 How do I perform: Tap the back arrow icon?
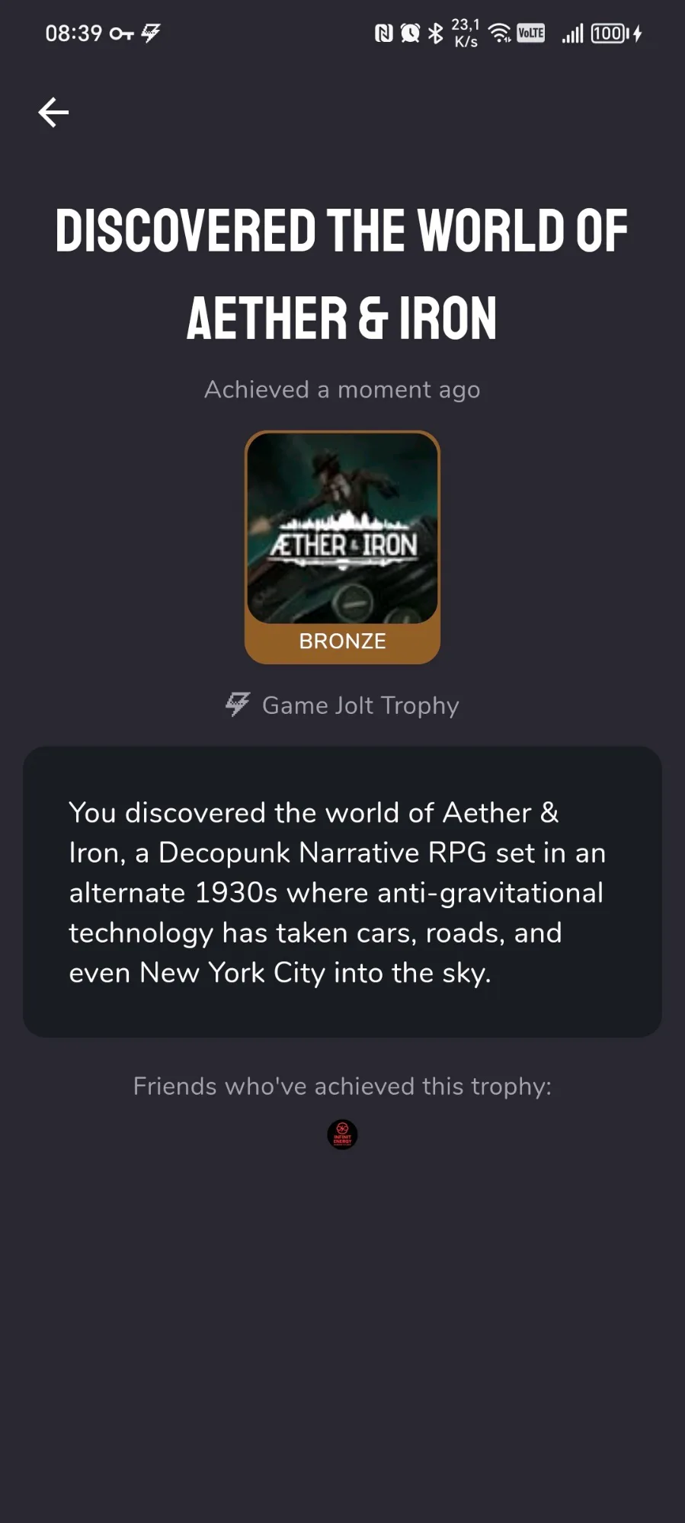(53, 113)
